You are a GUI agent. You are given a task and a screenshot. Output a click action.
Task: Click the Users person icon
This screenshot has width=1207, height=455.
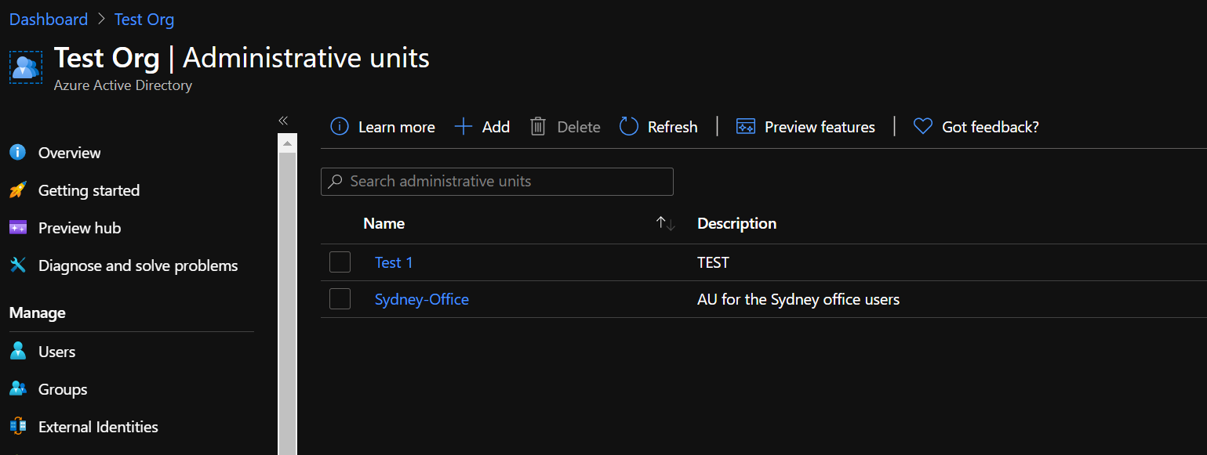[x=18, y=351]
